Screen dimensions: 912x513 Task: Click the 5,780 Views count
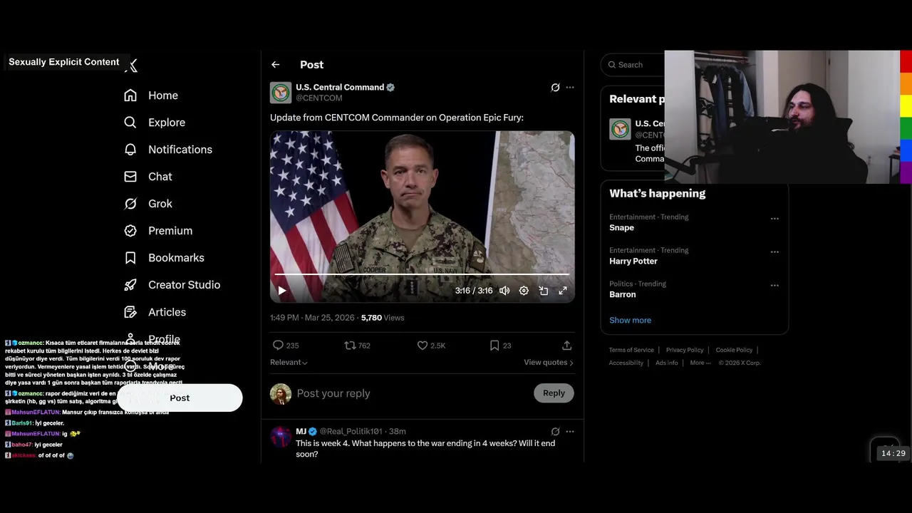coord(383,318)
